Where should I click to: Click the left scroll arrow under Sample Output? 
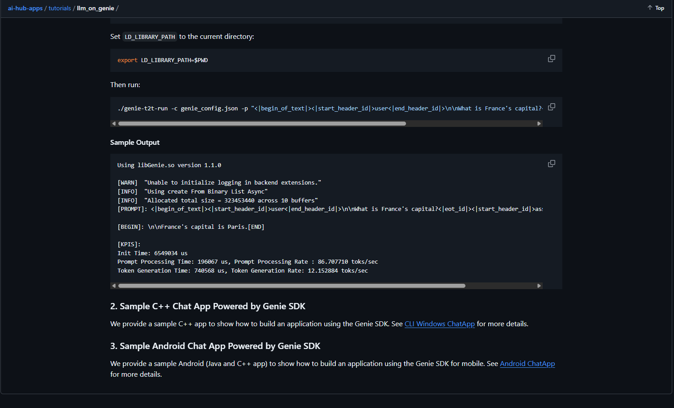point(113,286)
